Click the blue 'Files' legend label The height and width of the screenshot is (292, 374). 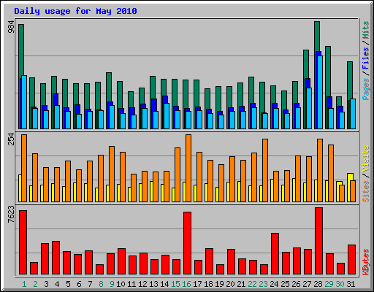tap(366, 58)
